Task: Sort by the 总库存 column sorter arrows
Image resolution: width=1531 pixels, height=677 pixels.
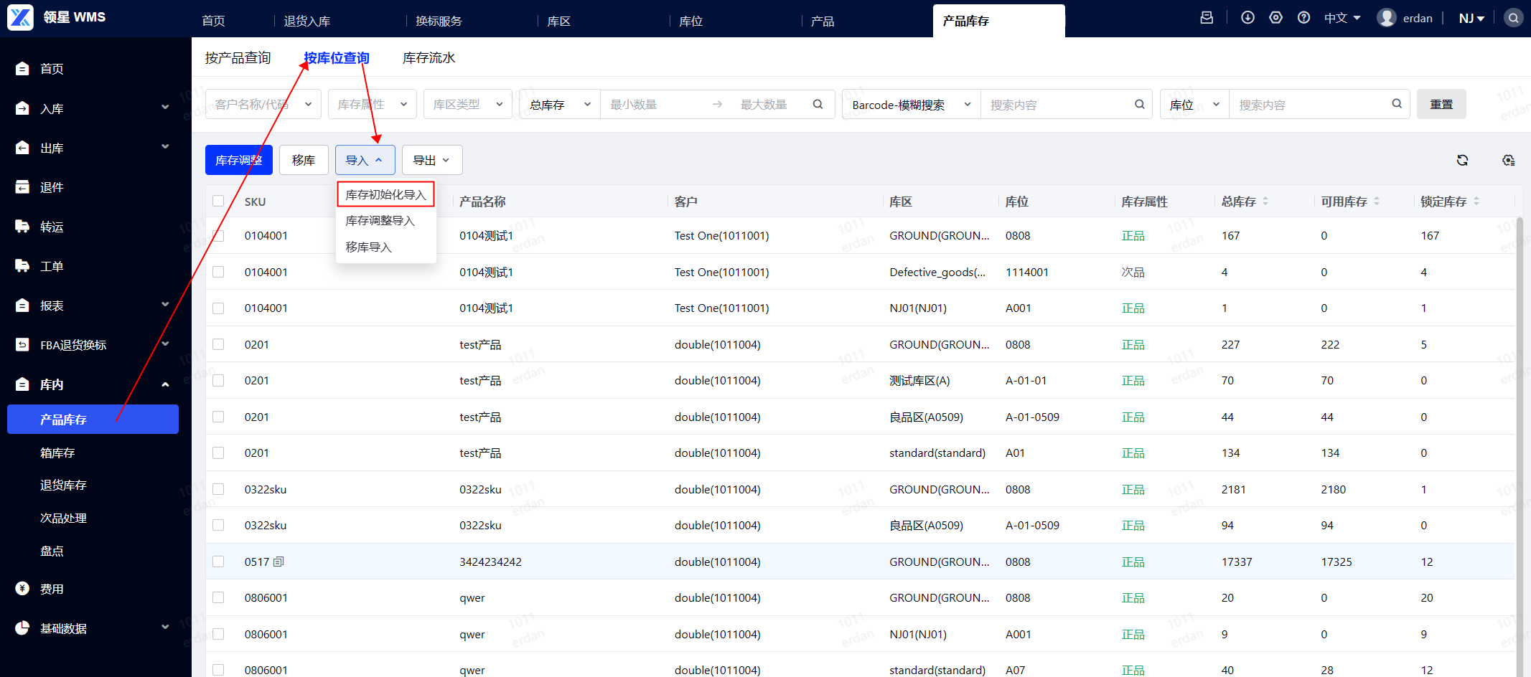Action: coord(1265,202)
